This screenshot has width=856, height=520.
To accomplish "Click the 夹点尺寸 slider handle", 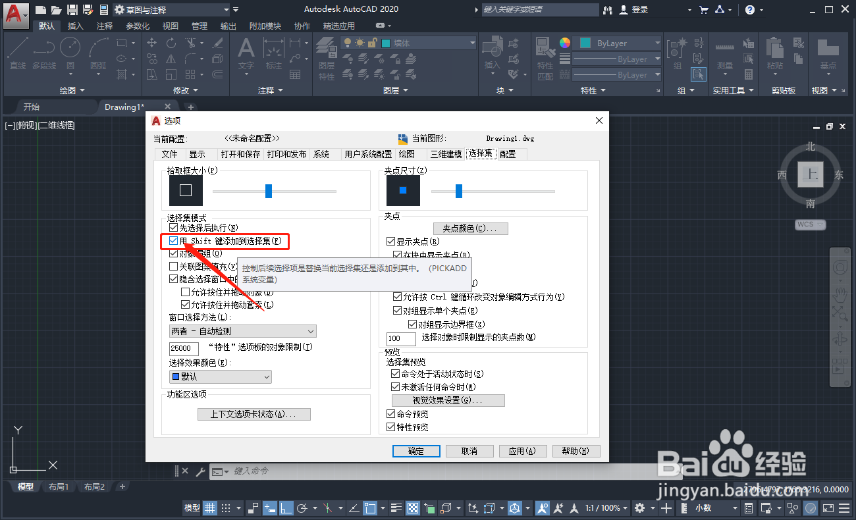I will tap(459, 191).
